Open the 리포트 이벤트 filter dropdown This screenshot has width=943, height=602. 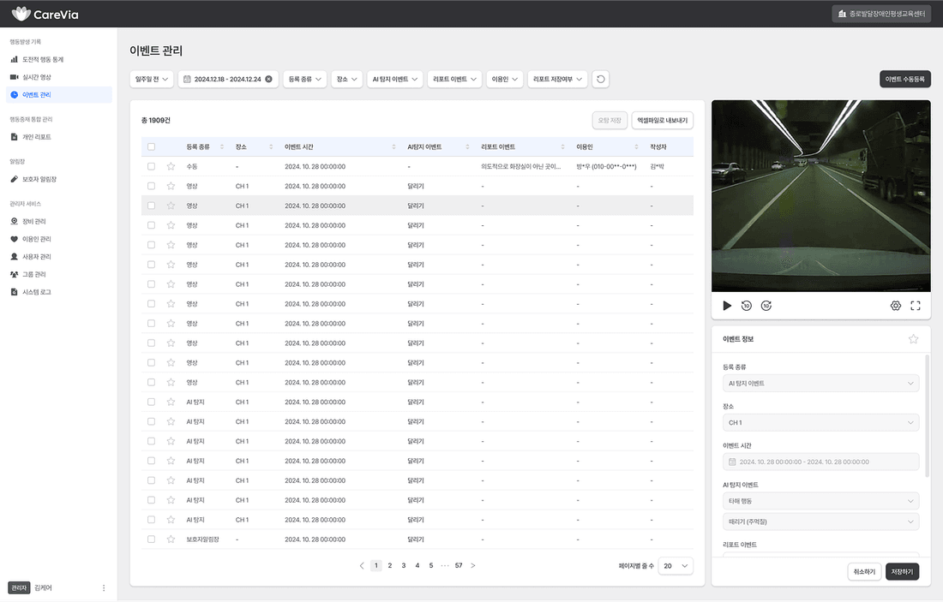click(454, 80)
